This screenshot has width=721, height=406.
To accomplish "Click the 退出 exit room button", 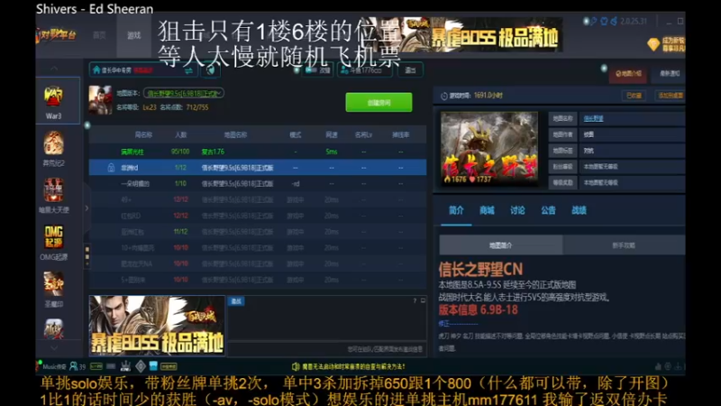I will click(x=410, y=70).
